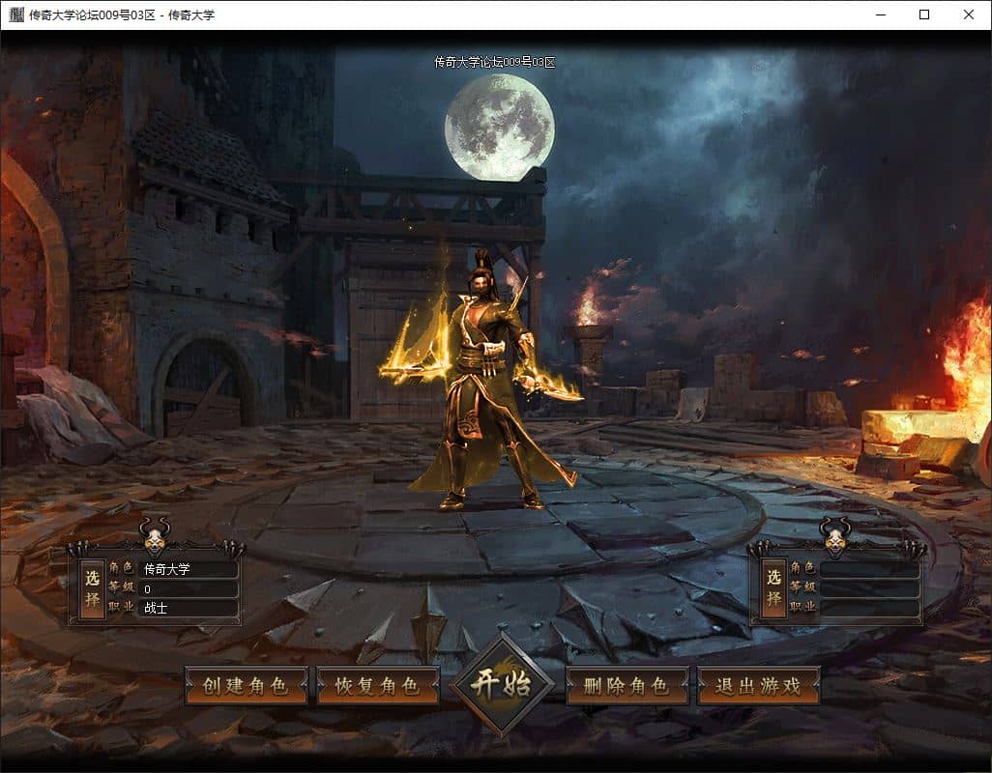The width and height of the screenshot is (992, 773).
Task: Click the empty 角色 field in the right panel
Action: click(x=869, y=568)
